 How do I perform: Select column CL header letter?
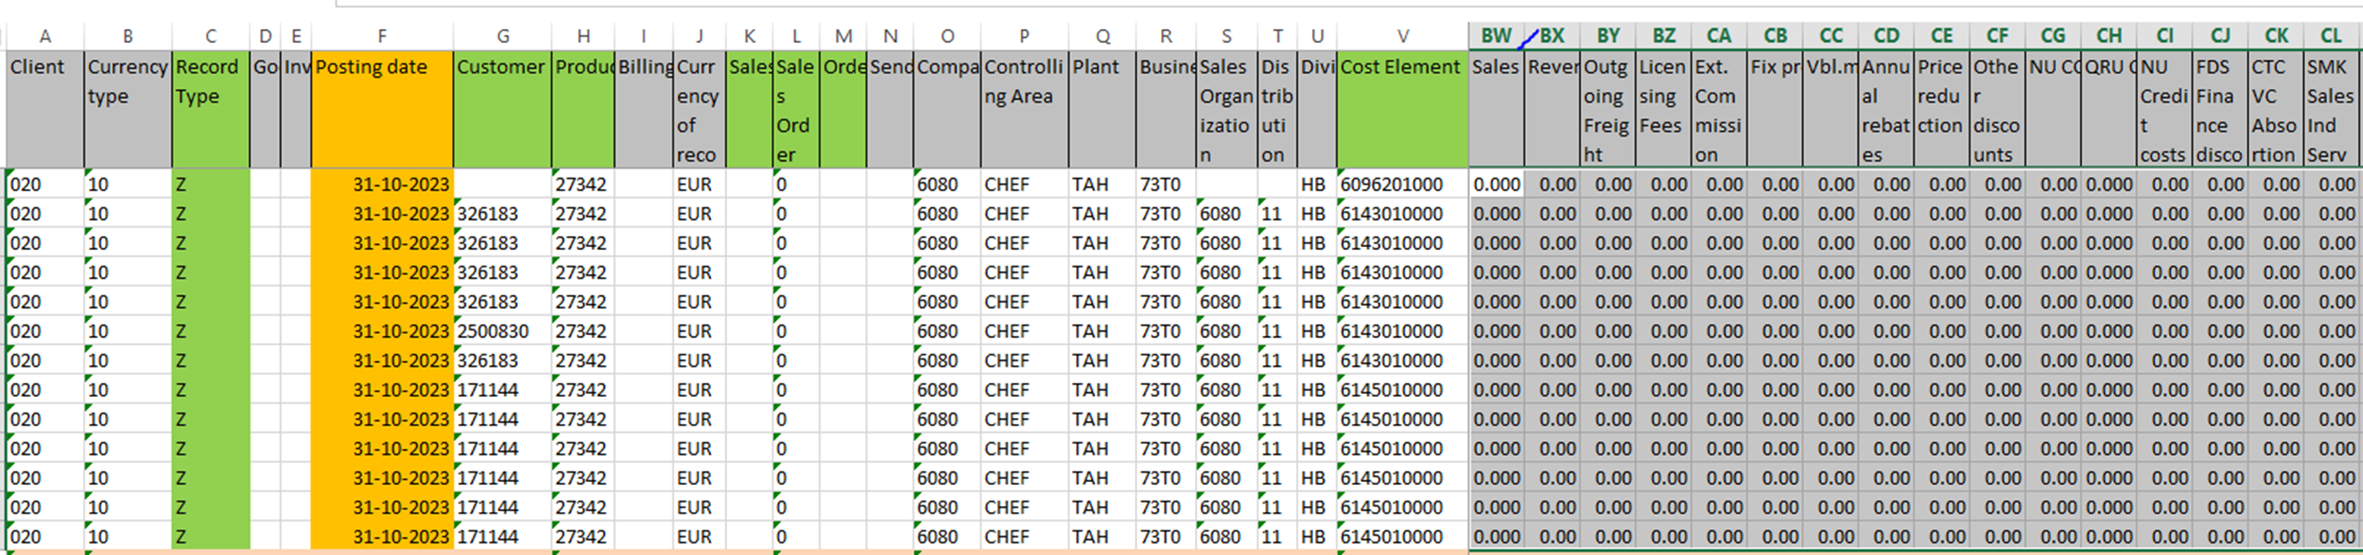[2331, 37]
